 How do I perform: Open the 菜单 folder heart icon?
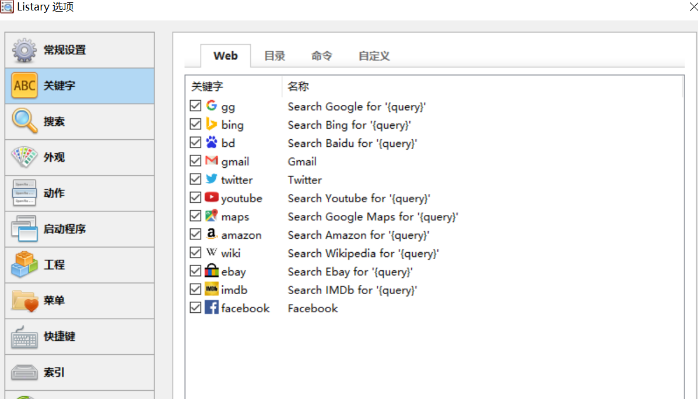(24, 300)
